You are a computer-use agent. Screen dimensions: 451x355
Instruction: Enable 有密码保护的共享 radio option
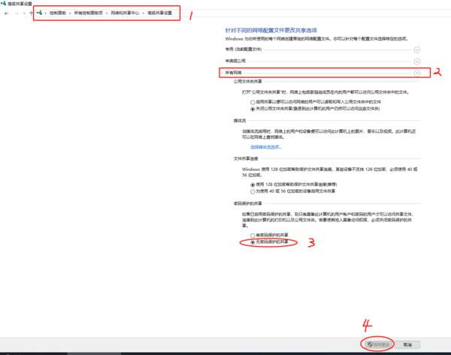coord(253,236)
